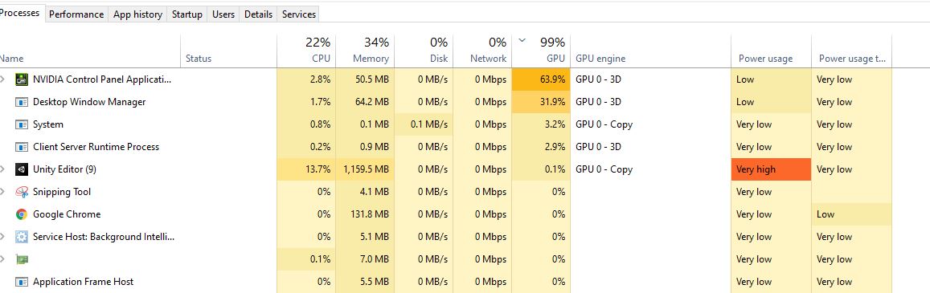Expand the Service Host: Background Intelligent entry
Viewport: 930px width, 293px height.
coord(2,237)
